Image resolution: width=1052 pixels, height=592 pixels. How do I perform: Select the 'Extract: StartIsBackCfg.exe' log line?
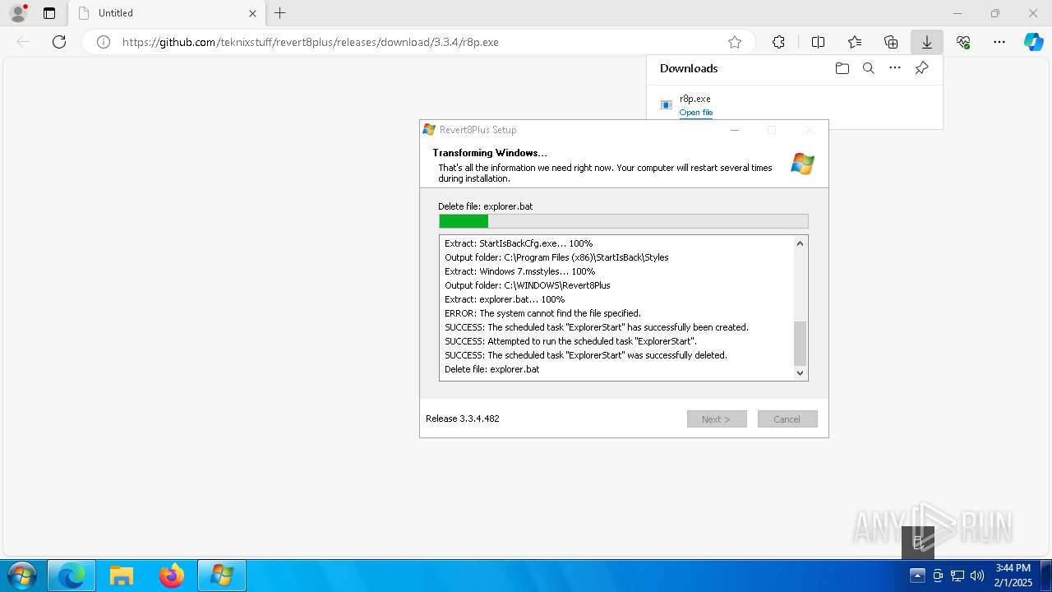click(519, 243)
